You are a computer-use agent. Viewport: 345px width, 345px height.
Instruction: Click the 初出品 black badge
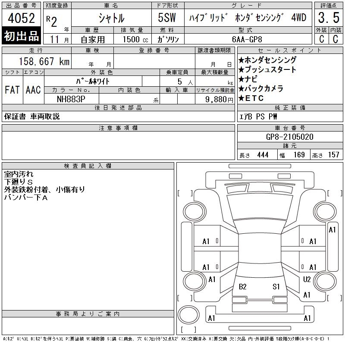pos(22,37)
